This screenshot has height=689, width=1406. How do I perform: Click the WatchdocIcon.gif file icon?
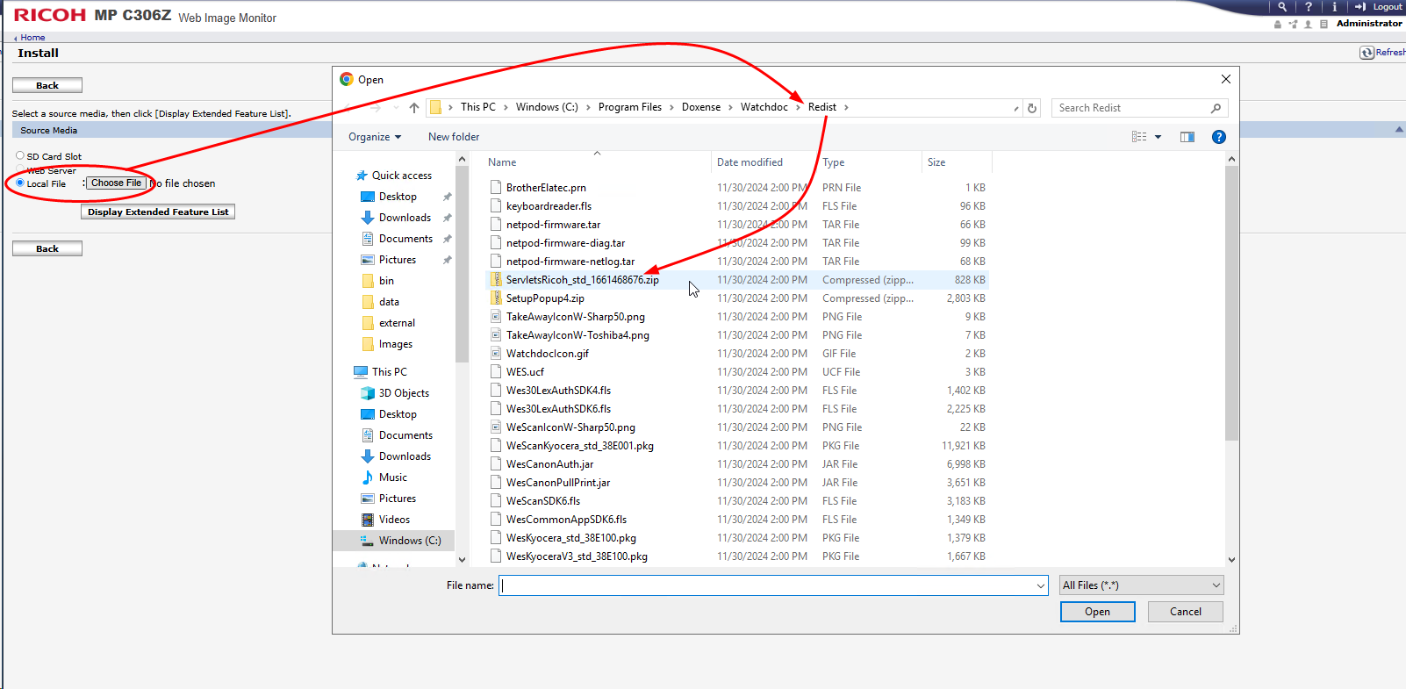496,354
